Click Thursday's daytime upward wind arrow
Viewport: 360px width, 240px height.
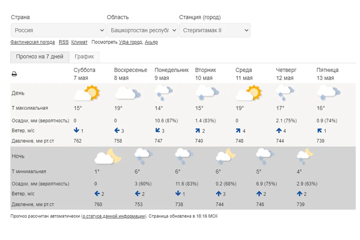[279, 130]
